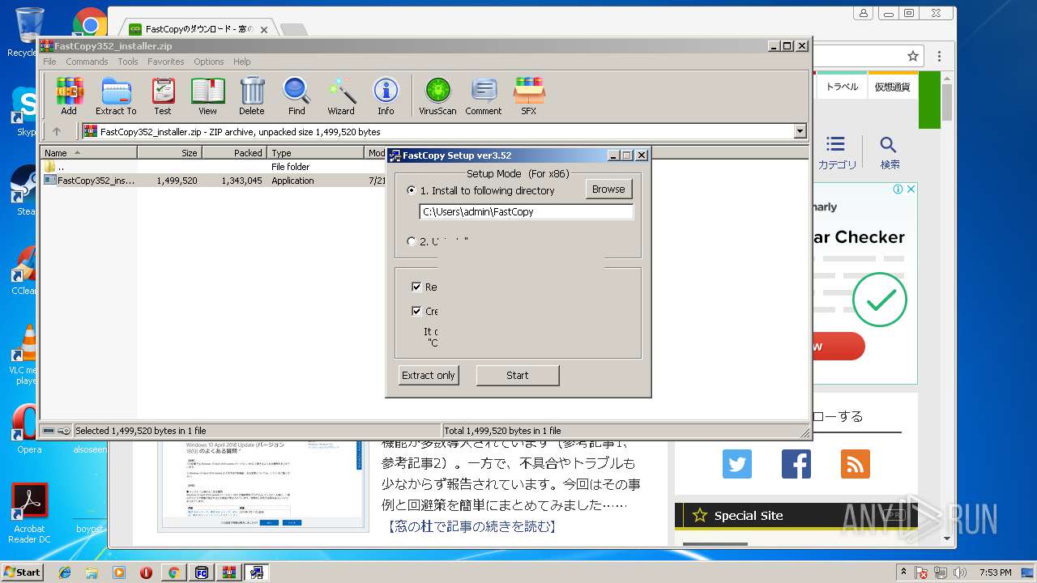
Task: Open Facebook icon on webpage
Action: point(796,464)
